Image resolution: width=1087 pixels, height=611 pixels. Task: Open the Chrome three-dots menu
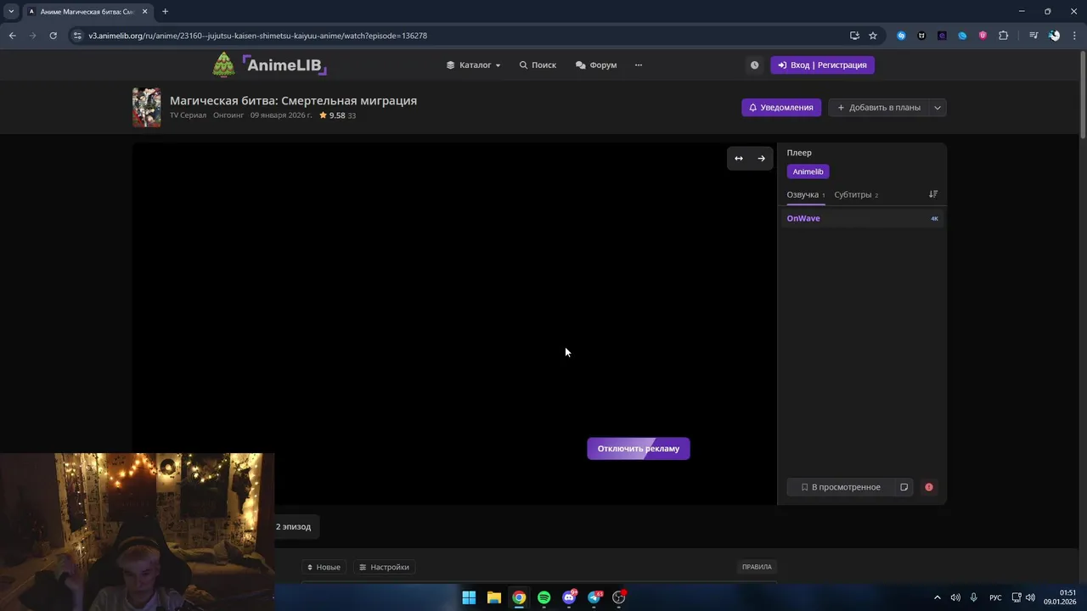tap(1074, 36)
